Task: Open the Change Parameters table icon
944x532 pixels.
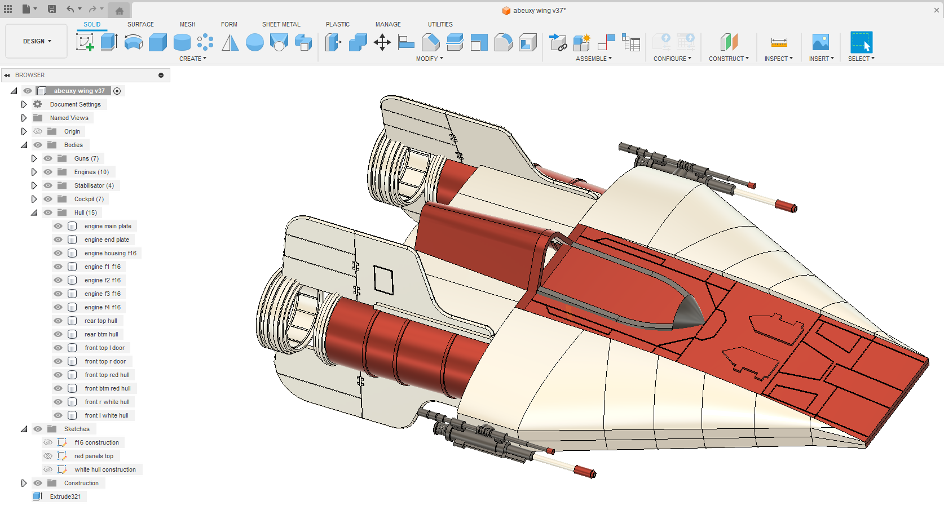Action: [631, 42]
